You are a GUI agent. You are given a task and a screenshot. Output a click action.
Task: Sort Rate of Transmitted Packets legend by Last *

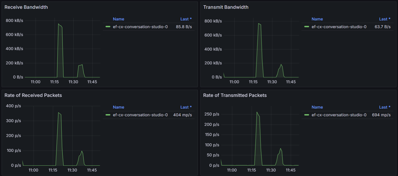click(385, 107)
